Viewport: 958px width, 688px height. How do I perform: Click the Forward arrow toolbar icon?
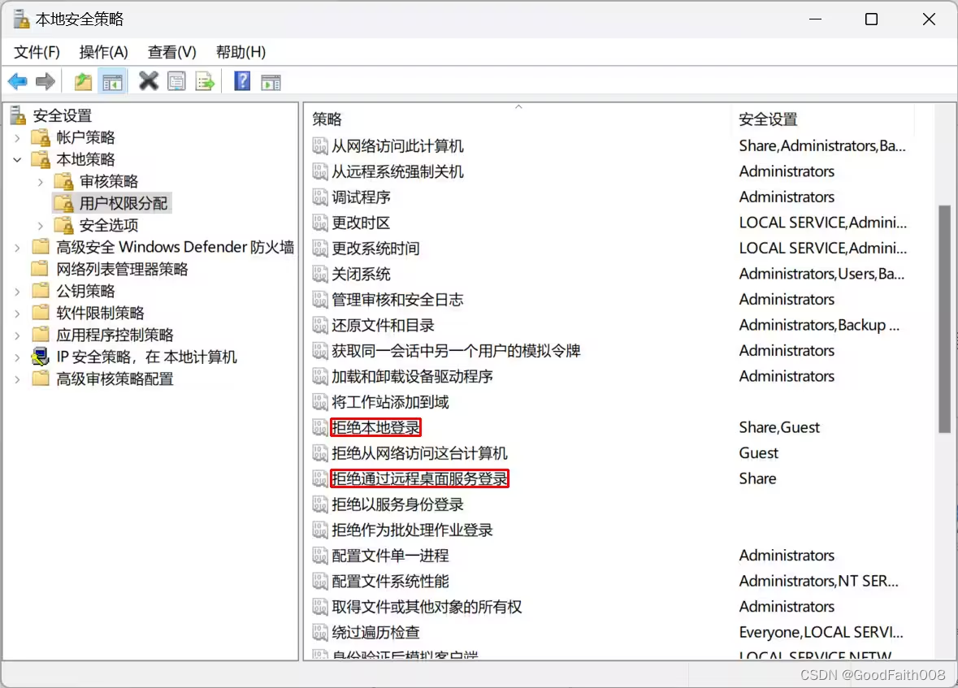(46, 81)
